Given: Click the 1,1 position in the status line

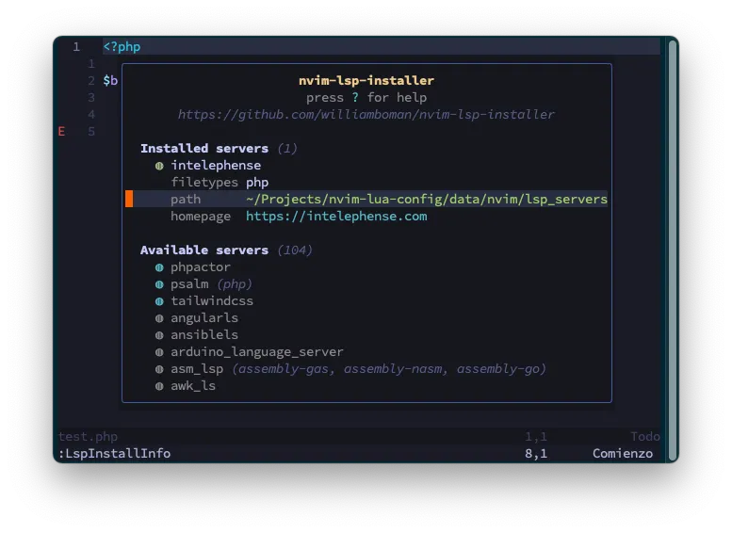Looking at the screenshot, I should [536, 436].
